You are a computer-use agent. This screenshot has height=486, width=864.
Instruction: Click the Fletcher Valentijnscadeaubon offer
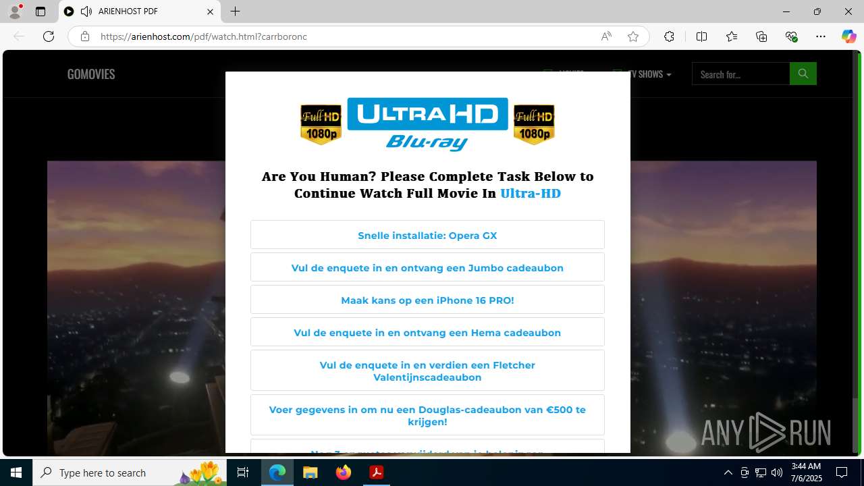(x=427, y=371)
